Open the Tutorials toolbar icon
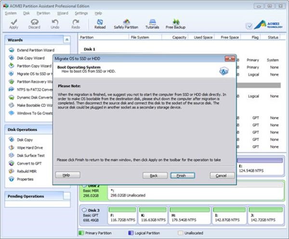The image size is (289, 239). (x=152, y=22)
